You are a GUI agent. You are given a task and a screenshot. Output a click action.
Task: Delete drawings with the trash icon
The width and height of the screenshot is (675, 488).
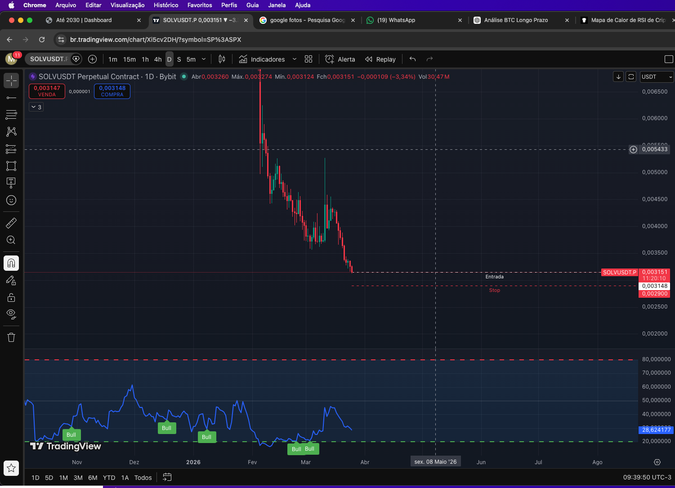point(11,337)
